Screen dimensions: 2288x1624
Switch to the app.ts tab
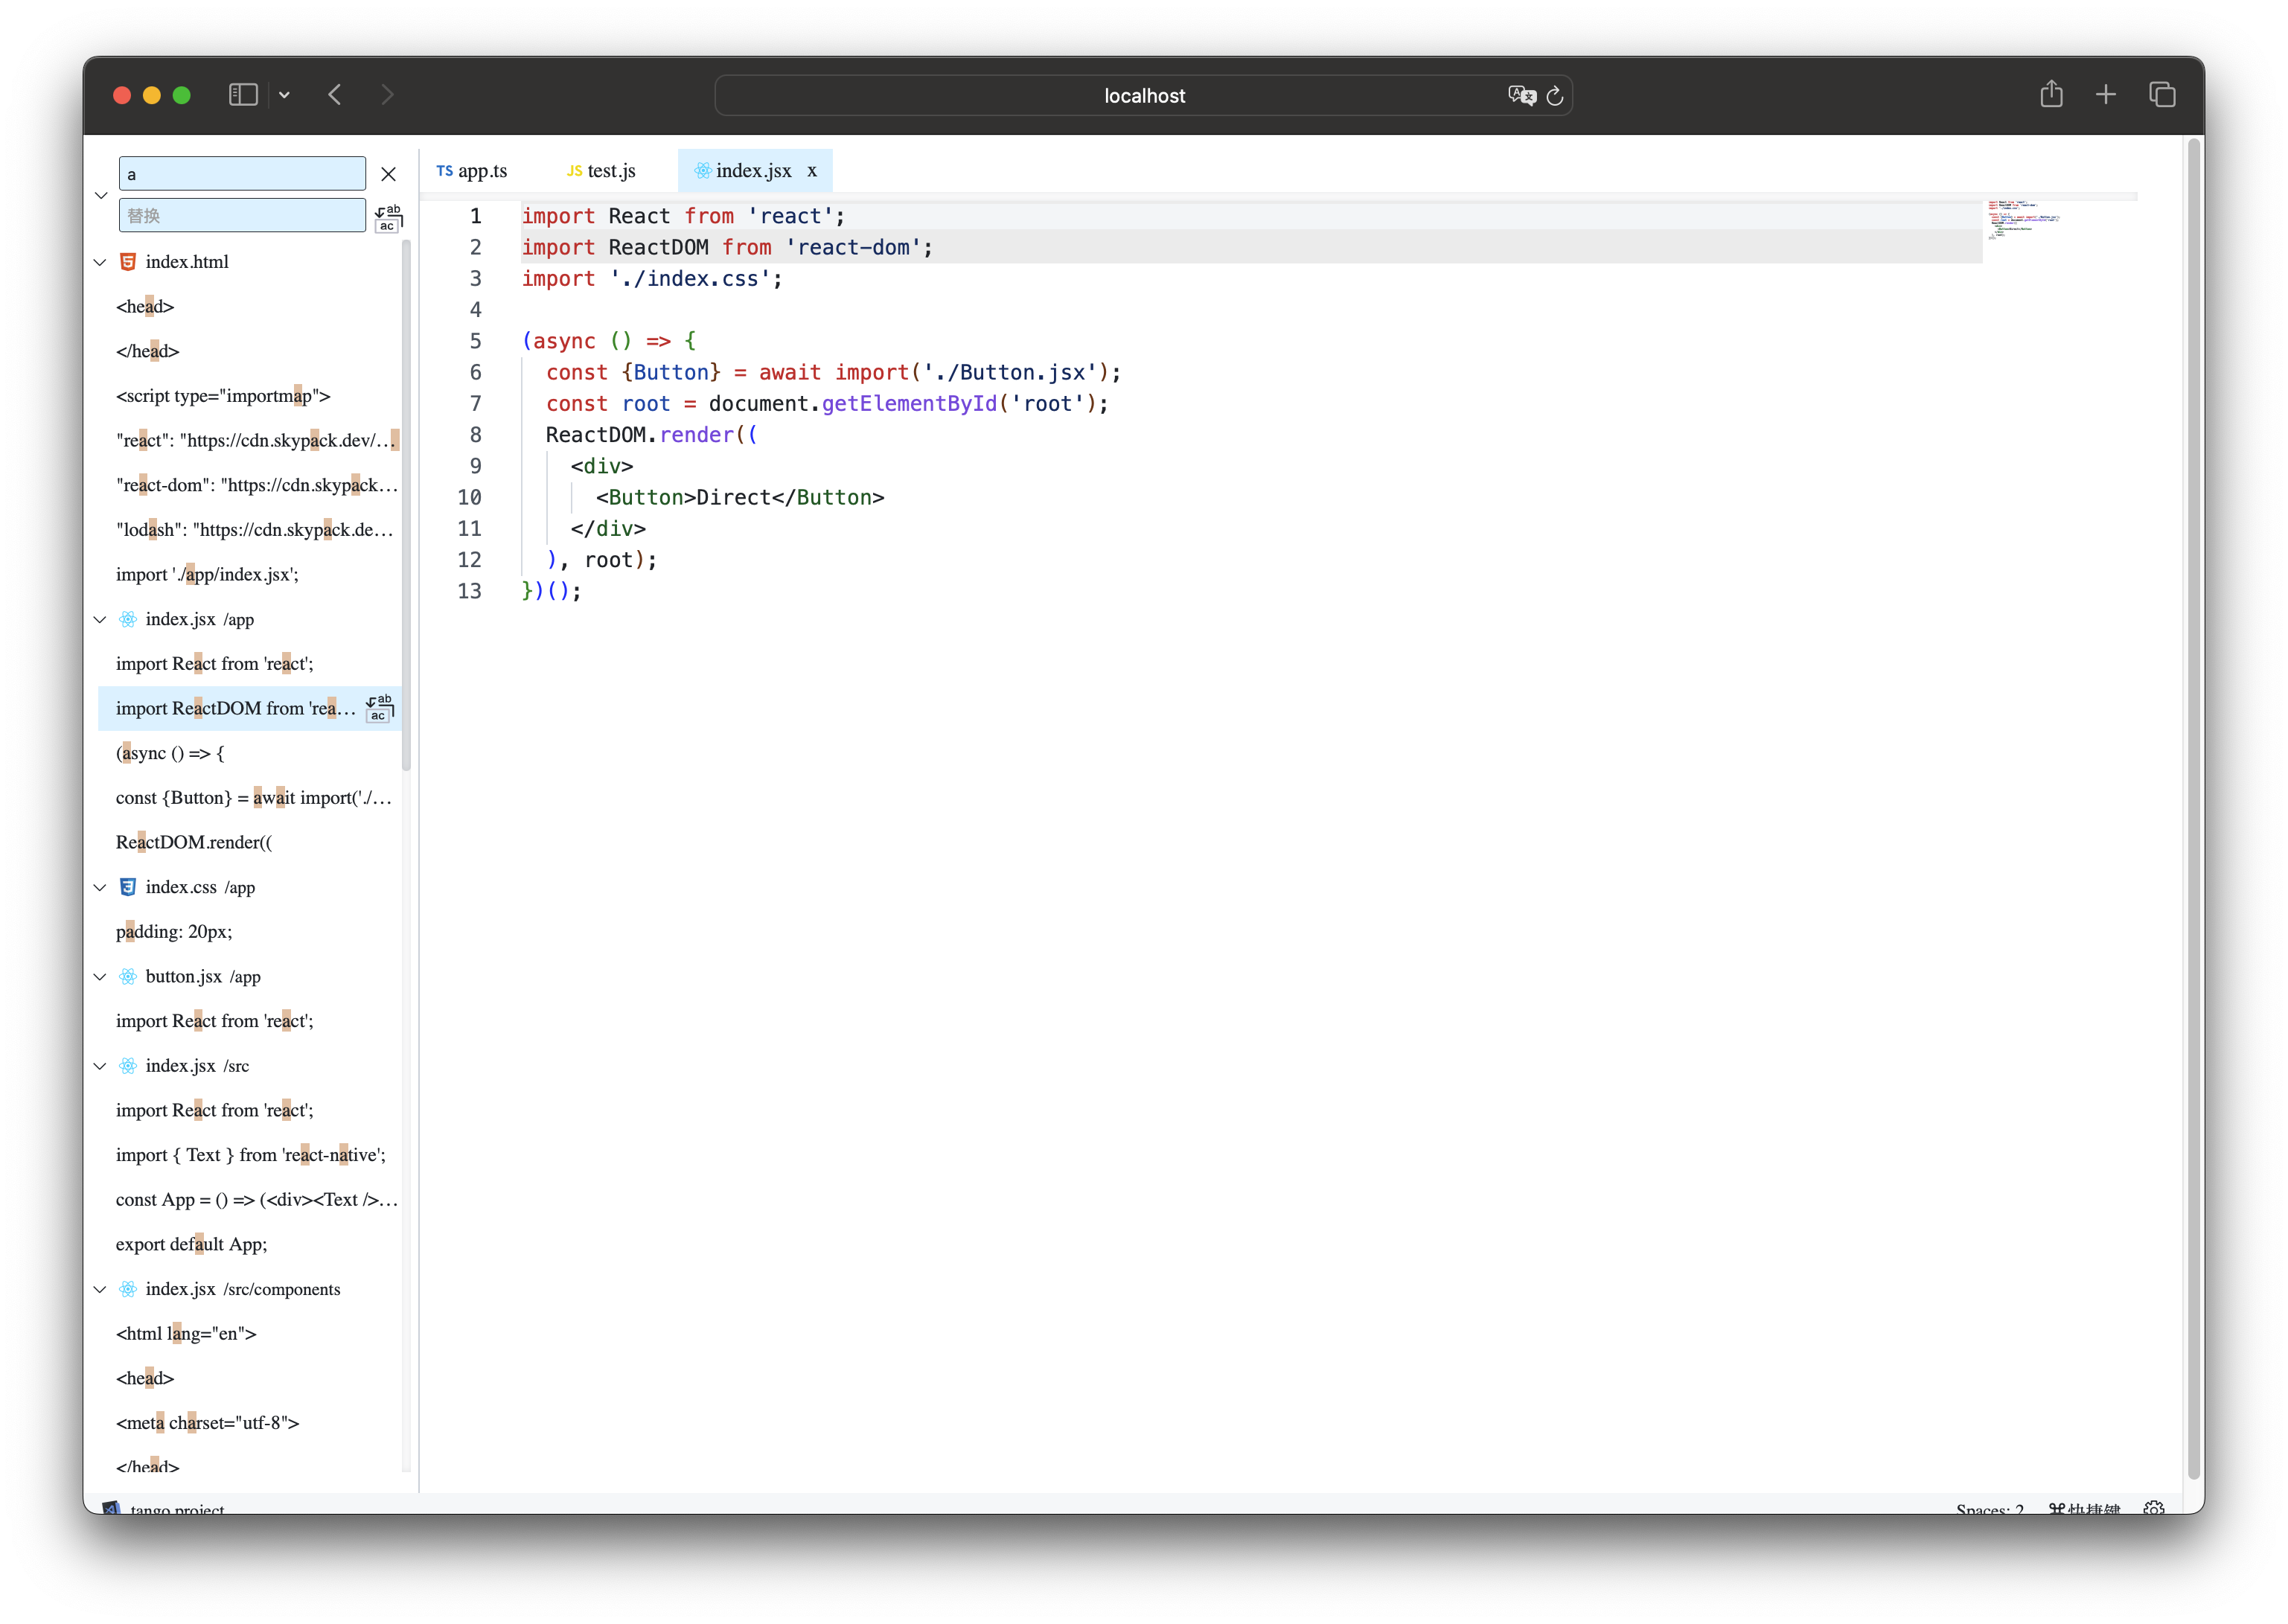[472, 171]
